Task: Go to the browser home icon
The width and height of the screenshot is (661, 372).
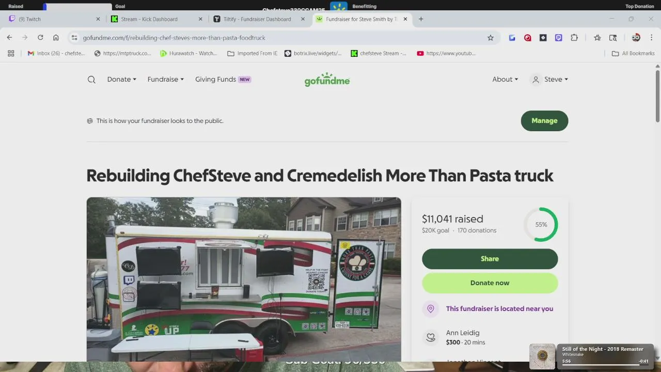Action: (56, 38)
